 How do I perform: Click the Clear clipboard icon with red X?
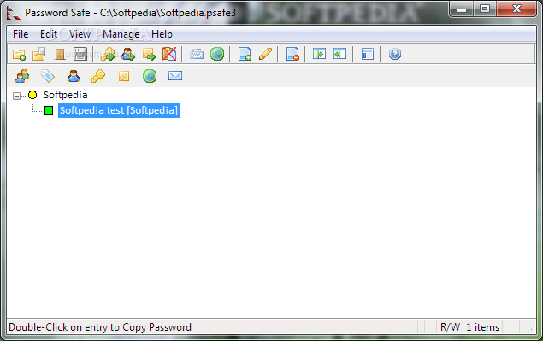point(169,55)
